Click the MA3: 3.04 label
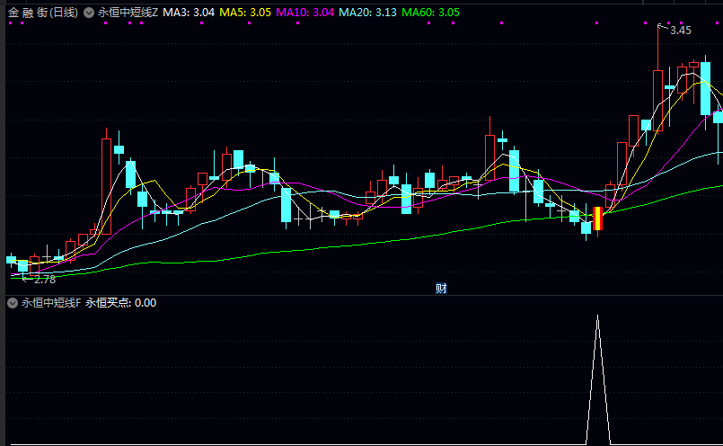The width and height of the screenshot is (723, 446). tap(189, 13)
